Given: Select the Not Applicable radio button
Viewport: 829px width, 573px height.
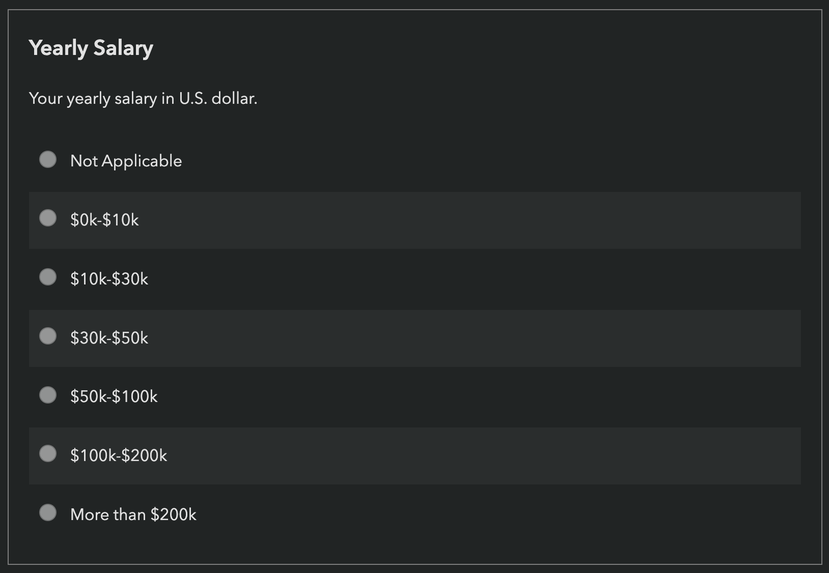Looking at the screenshot, I should click(x=48, y=160).
